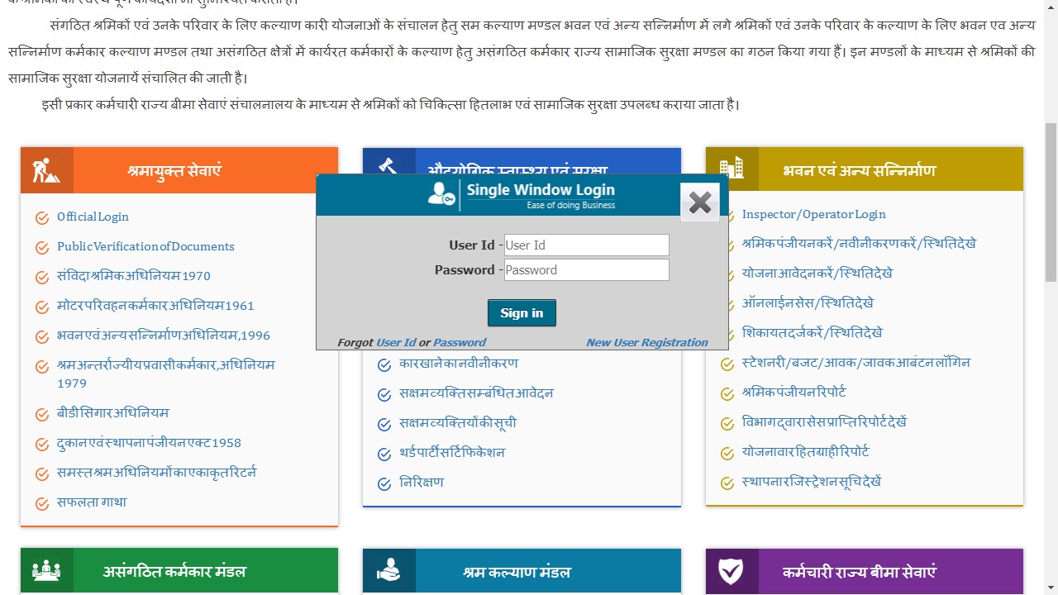The image size is (1058, 595).
Task: Open the थर्ड पार्टी सर्टिफिकेशन link
Action: point(452,453)
